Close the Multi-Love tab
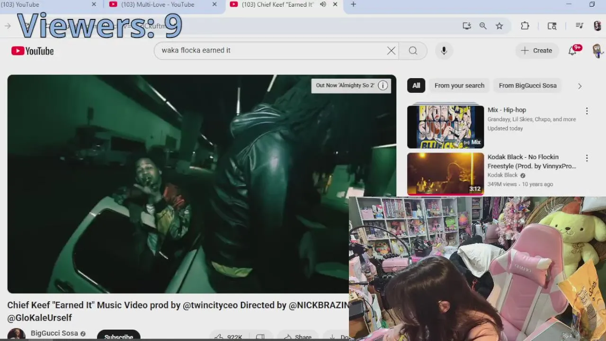The height and width of the screenshot is (341, 606). [214, 4]
